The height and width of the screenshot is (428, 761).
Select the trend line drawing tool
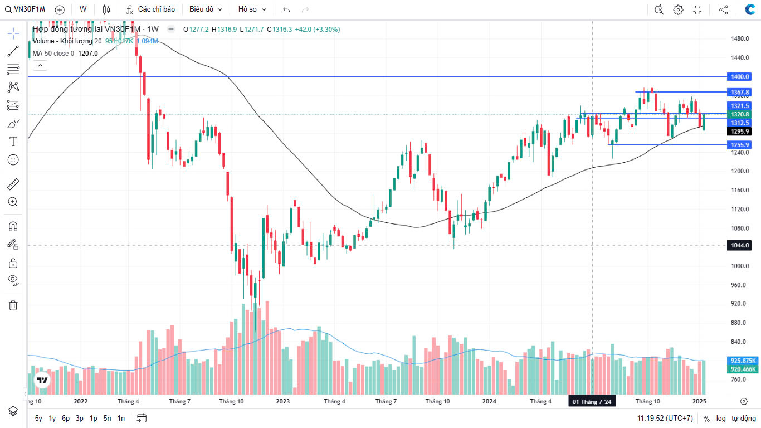coord(13,51)
